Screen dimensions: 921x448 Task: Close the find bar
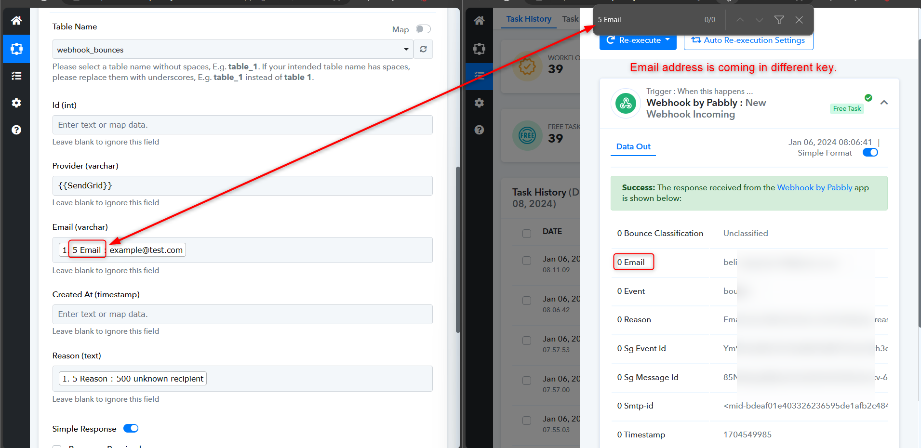pyautogui.click(x=799, y=20)
